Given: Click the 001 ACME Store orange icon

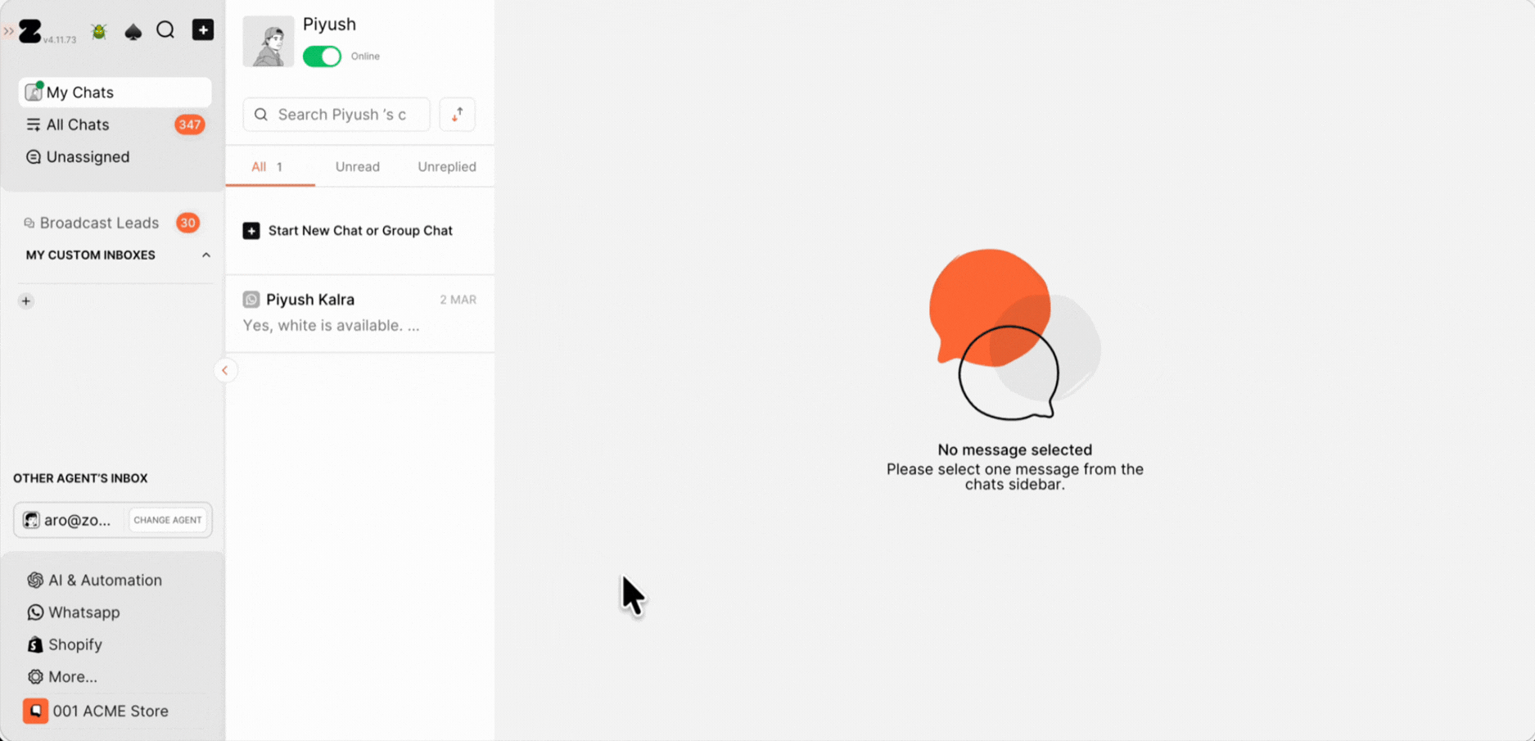Looking at the screenshot, I should click(35, 711).
